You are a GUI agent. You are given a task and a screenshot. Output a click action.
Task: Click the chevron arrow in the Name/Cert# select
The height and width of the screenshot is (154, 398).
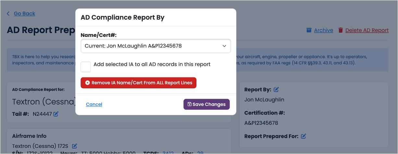(224, 46)
